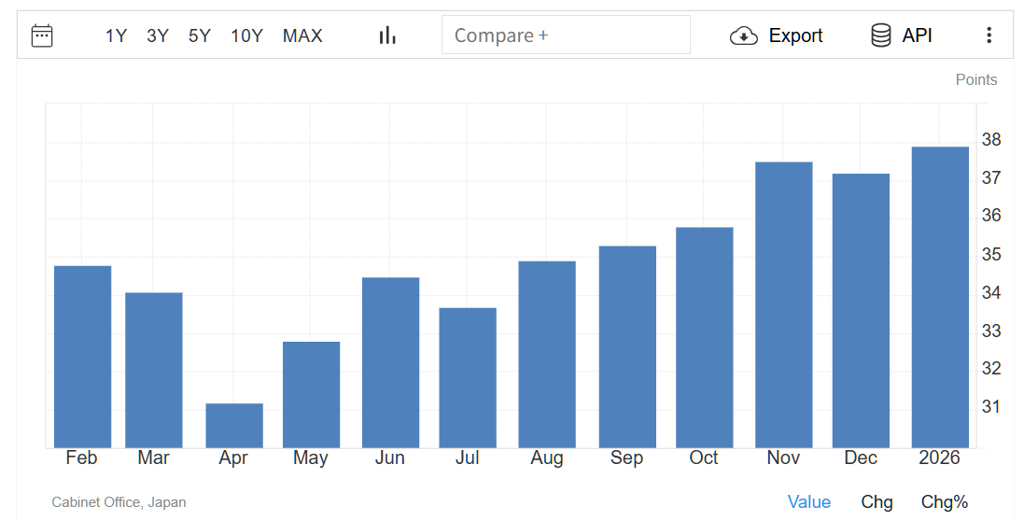This screenshot has width=1024, height=521.
Task: Click the API database stack icon
Action: point(880,35)
